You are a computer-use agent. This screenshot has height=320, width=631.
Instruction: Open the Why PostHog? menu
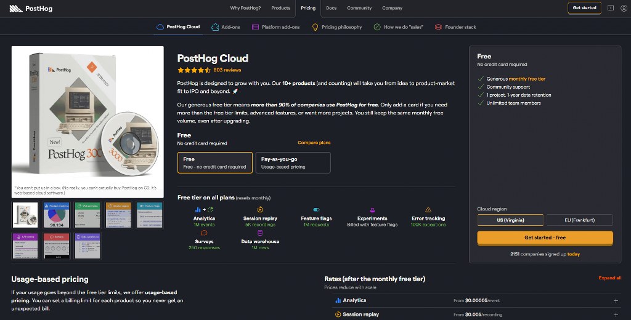pyautogui.click(x=245, y=8)
